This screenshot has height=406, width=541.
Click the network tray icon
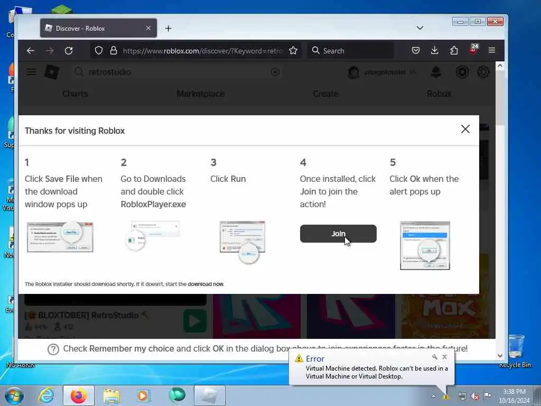462,396
